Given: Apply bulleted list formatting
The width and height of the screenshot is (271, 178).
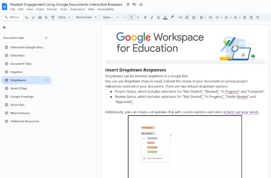Looking at the screenshot, I should (x=227, y=17).
